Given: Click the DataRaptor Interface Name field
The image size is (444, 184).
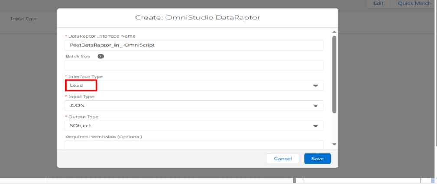Looking at the screenshot, I should coord(194,45).
